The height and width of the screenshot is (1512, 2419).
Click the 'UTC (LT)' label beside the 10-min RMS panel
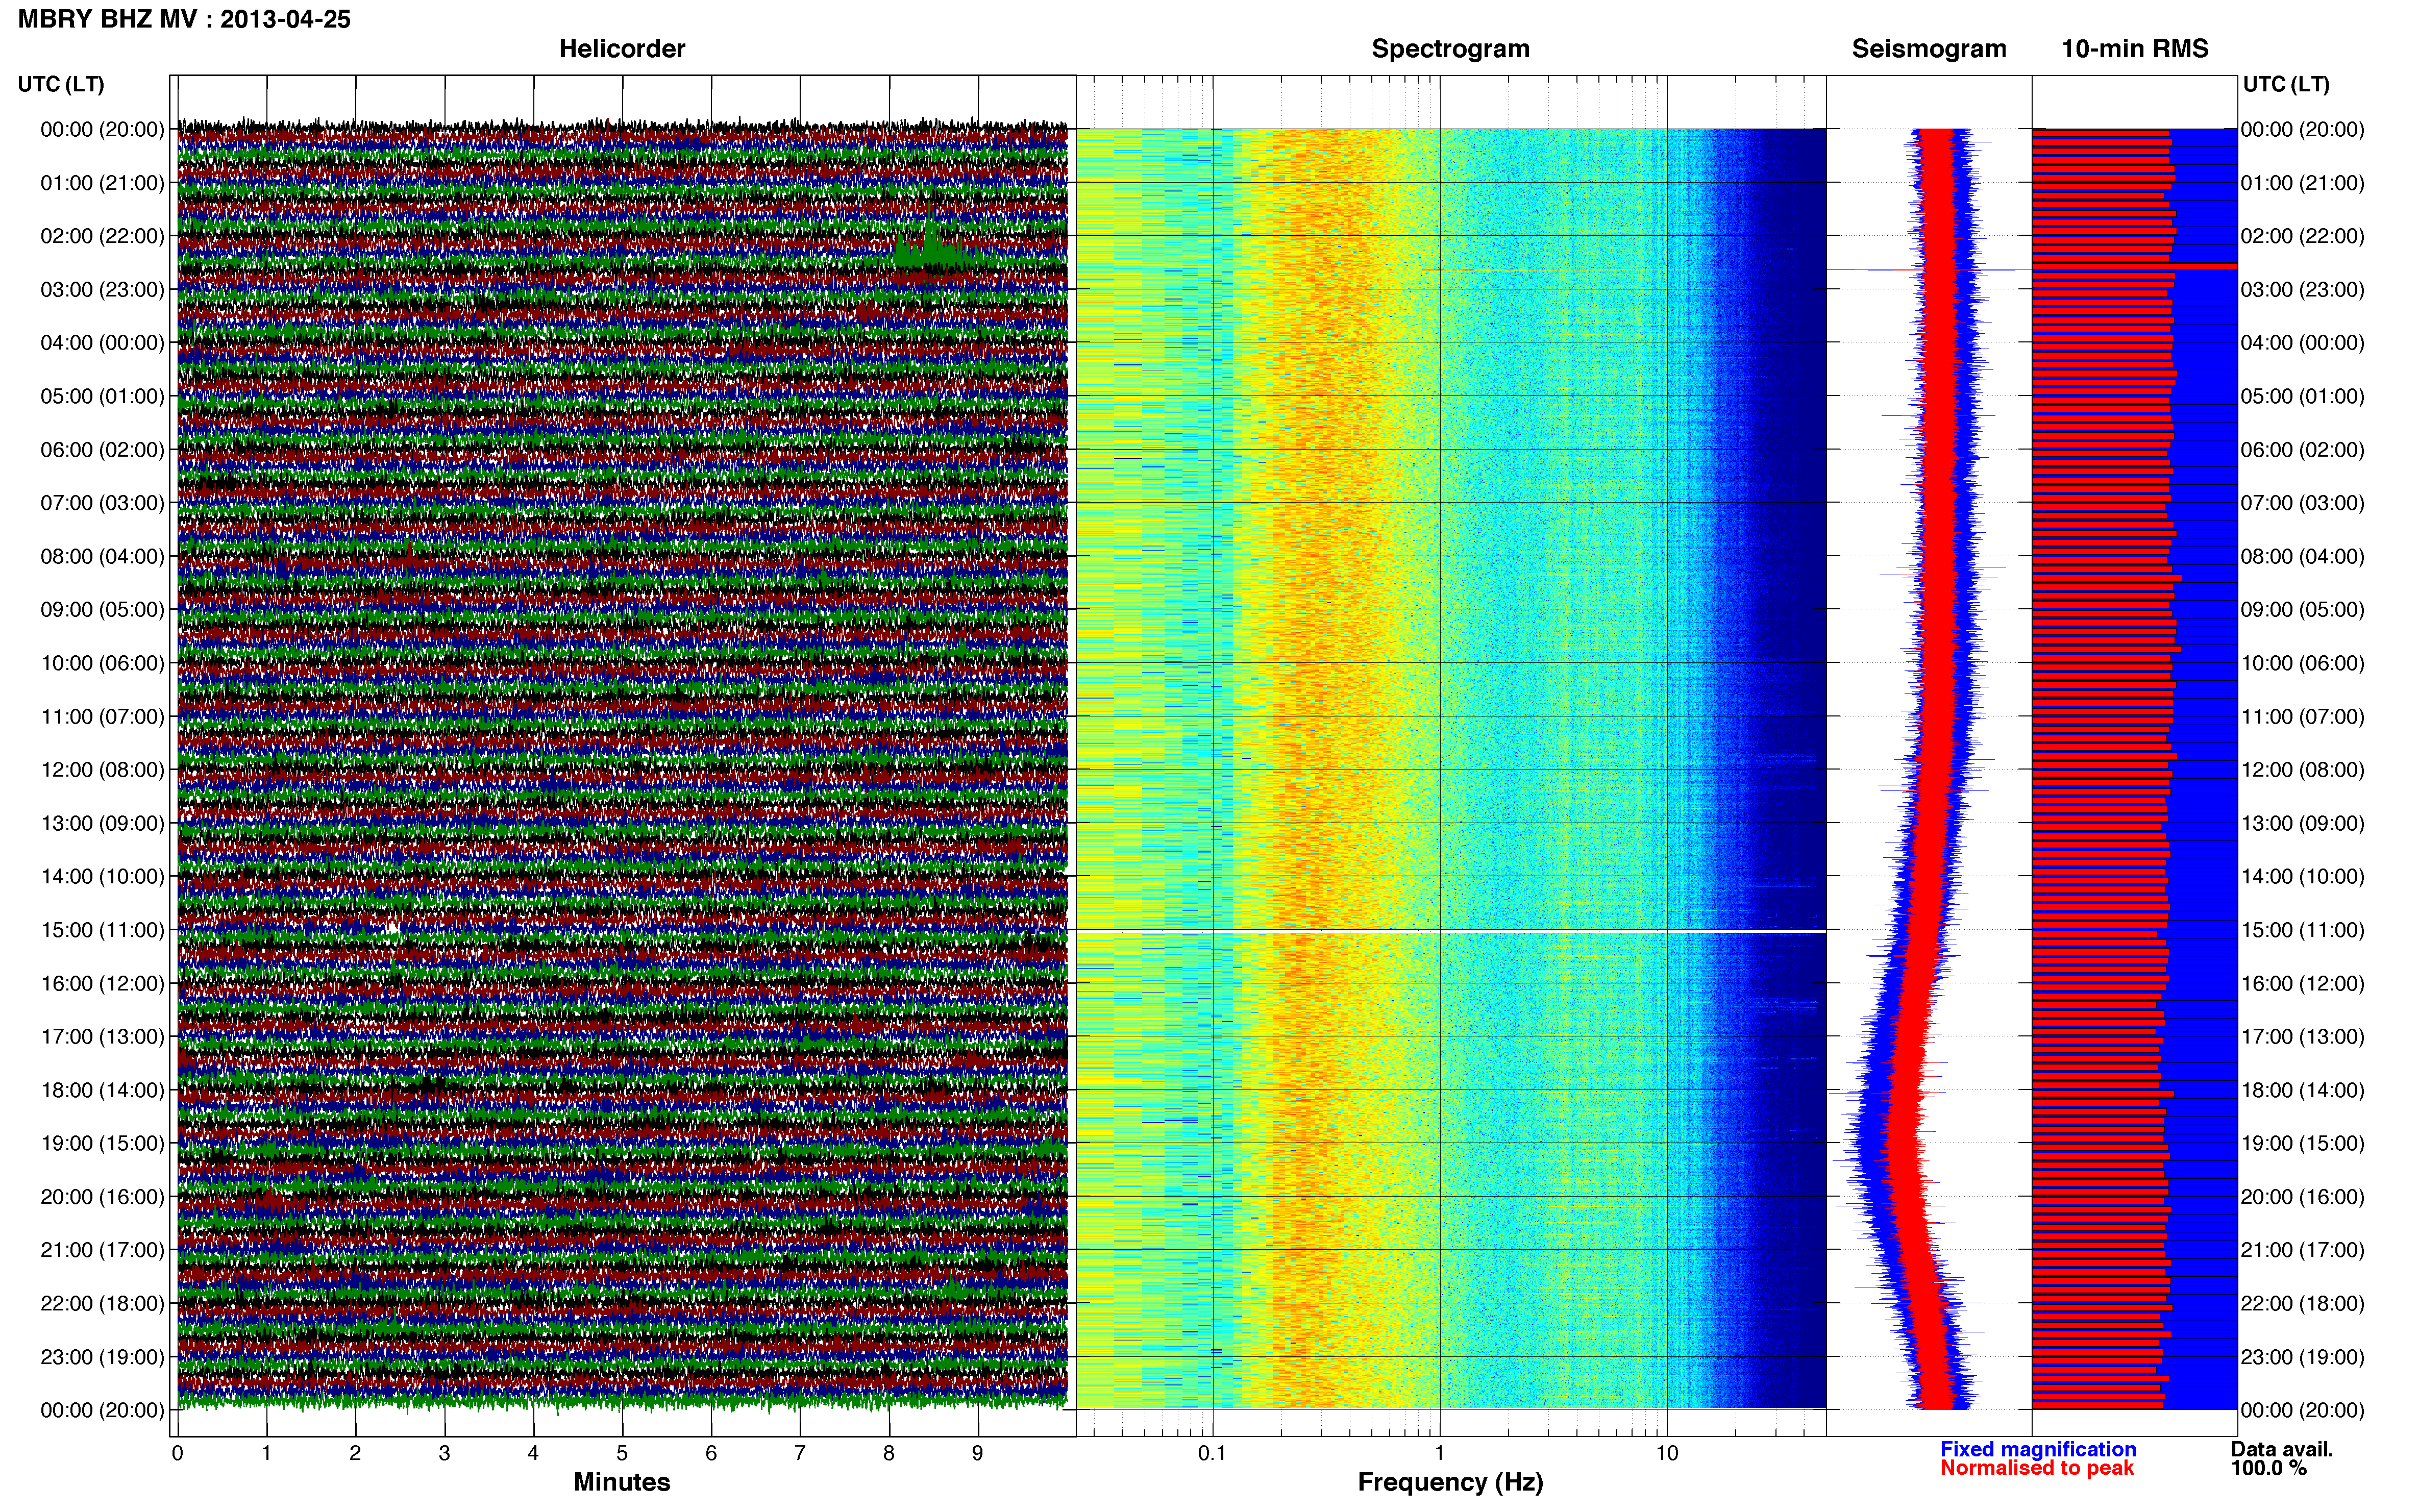[2286, 84]
